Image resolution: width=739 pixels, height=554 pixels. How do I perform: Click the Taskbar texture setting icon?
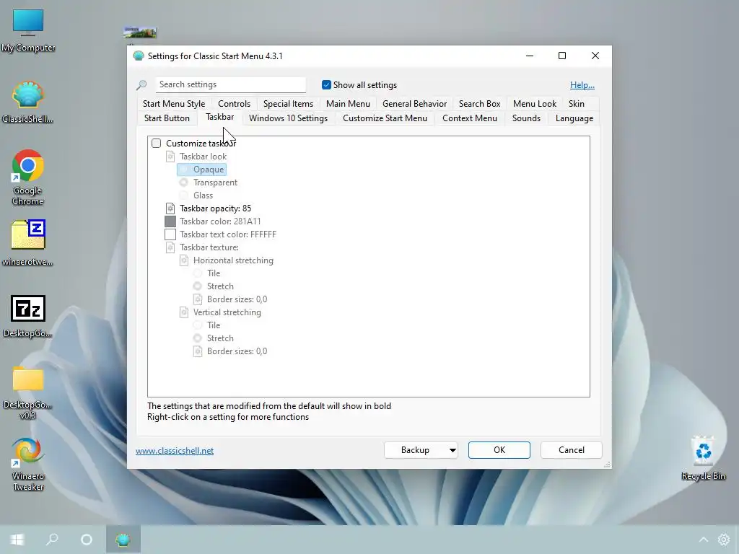170,247
